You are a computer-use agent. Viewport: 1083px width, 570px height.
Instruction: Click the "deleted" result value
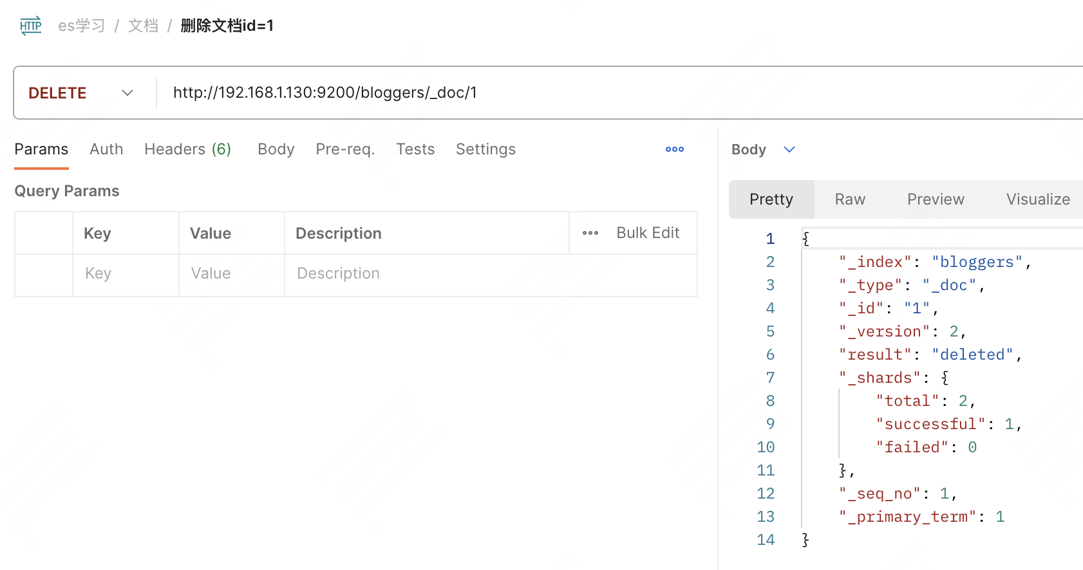972,354
